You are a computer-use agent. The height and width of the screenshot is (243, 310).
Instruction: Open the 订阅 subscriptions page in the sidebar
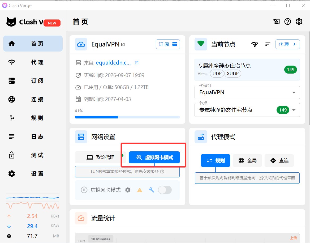(x=33, y=81)
